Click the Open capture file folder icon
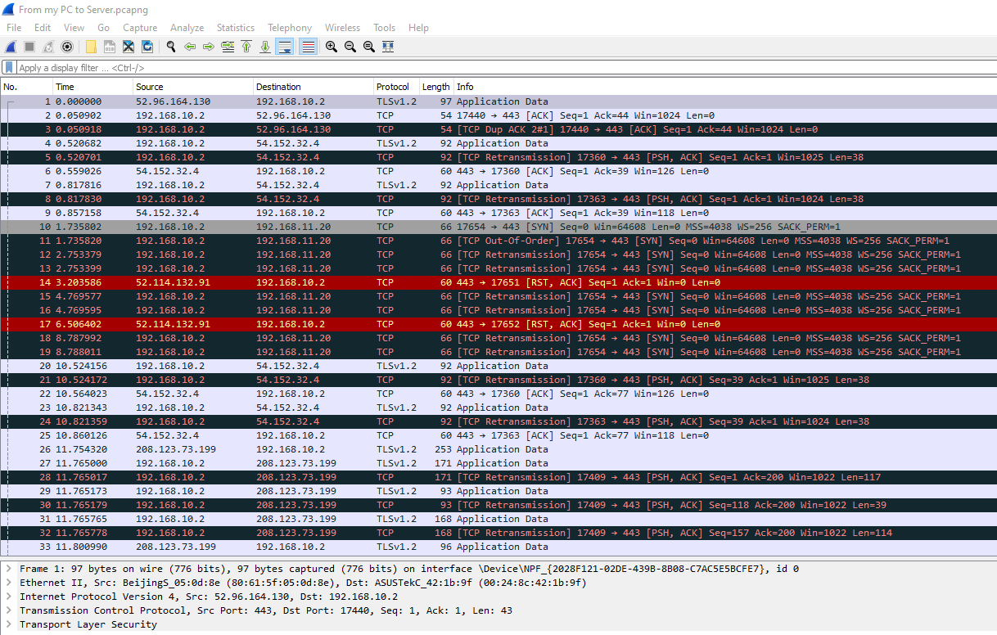 coord(91,47)
